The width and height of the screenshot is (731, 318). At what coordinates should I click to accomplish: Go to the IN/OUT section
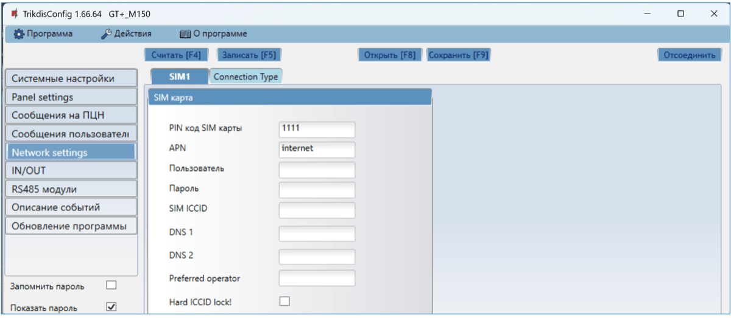pyautogui.click(x=71, y=171)
